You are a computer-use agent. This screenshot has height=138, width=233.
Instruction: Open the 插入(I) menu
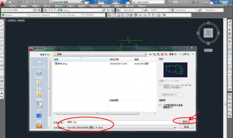(x=47, y=6)
